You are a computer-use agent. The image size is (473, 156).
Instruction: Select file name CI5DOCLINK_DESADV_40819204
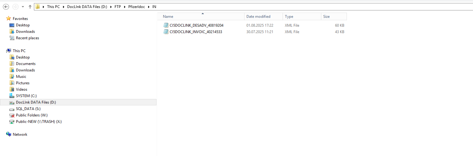(x=196, y=25)
